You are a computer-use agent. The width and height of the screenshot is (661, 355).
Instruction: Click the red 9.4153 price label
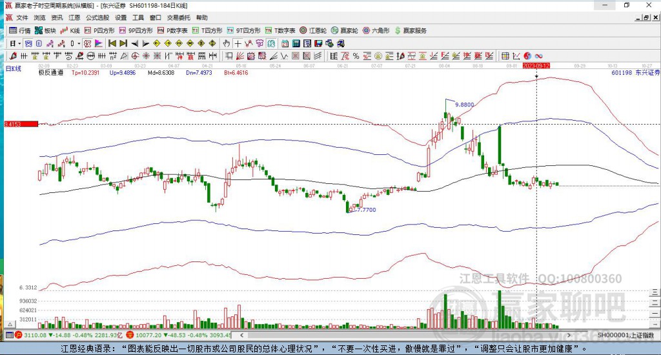coord(21,124)
